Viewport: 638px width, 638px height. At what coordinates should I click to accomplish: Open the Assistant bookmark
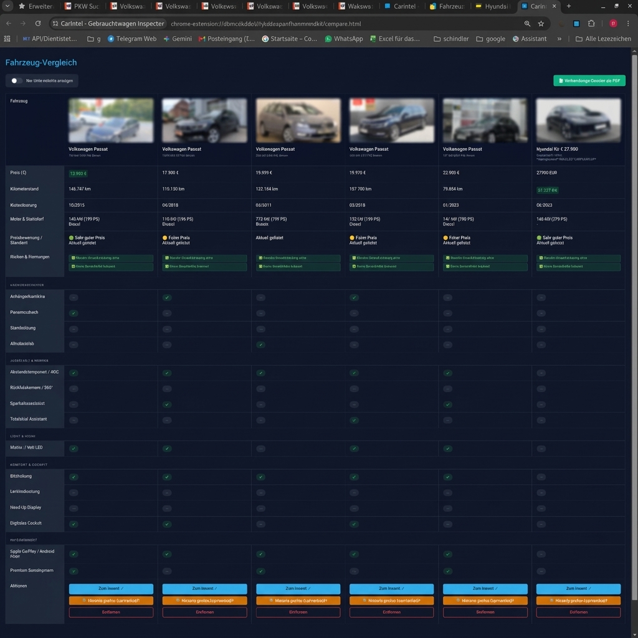tap(530, 39)
